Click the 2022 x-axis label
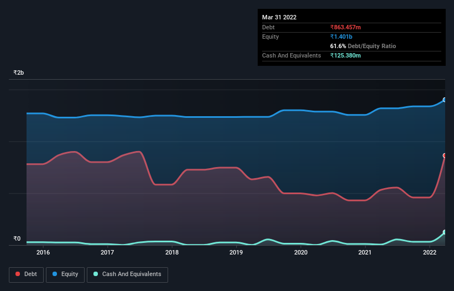 click(x=430, y=252)
